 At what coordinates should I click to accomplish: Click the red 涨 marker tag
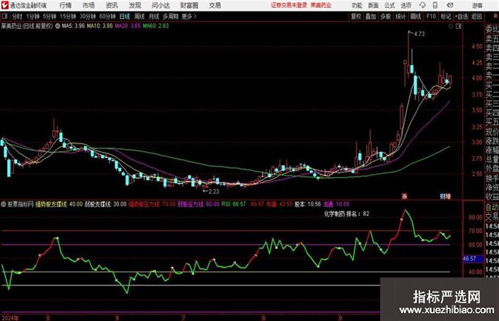click(x=404, y=197)
